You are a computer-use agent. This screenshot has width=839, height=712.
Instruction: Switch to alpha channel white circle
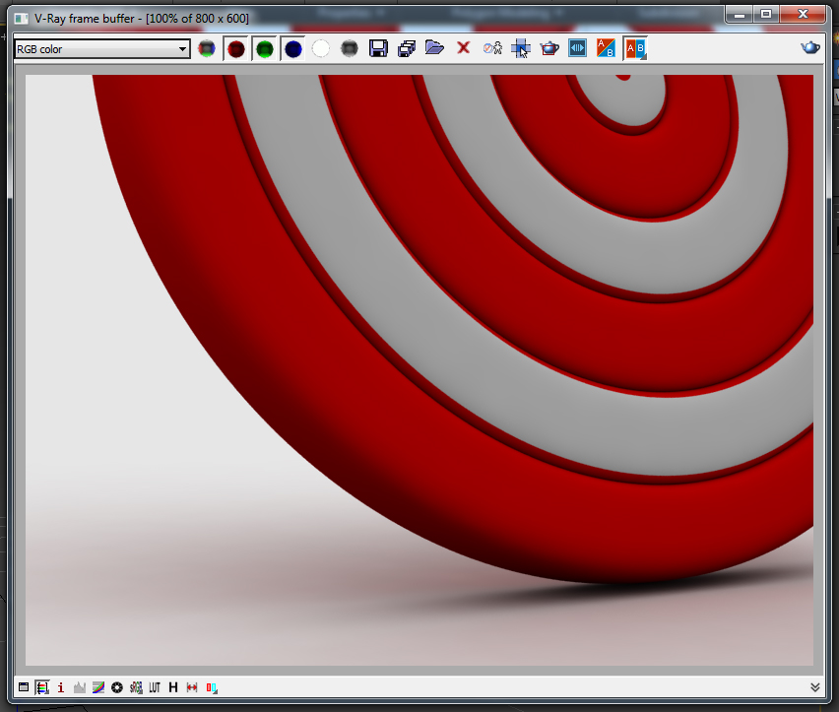coord(321,49)
